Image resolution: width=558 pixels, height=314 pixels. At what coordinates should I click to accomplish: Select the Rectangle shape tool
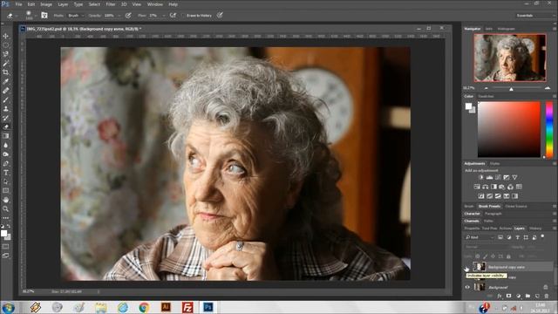point(6,191)
